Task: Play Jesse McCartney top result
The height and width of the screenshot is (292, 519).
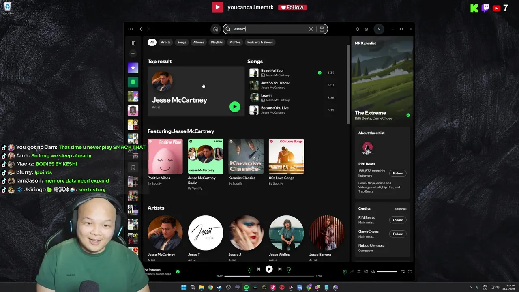Action: (235, 107)
